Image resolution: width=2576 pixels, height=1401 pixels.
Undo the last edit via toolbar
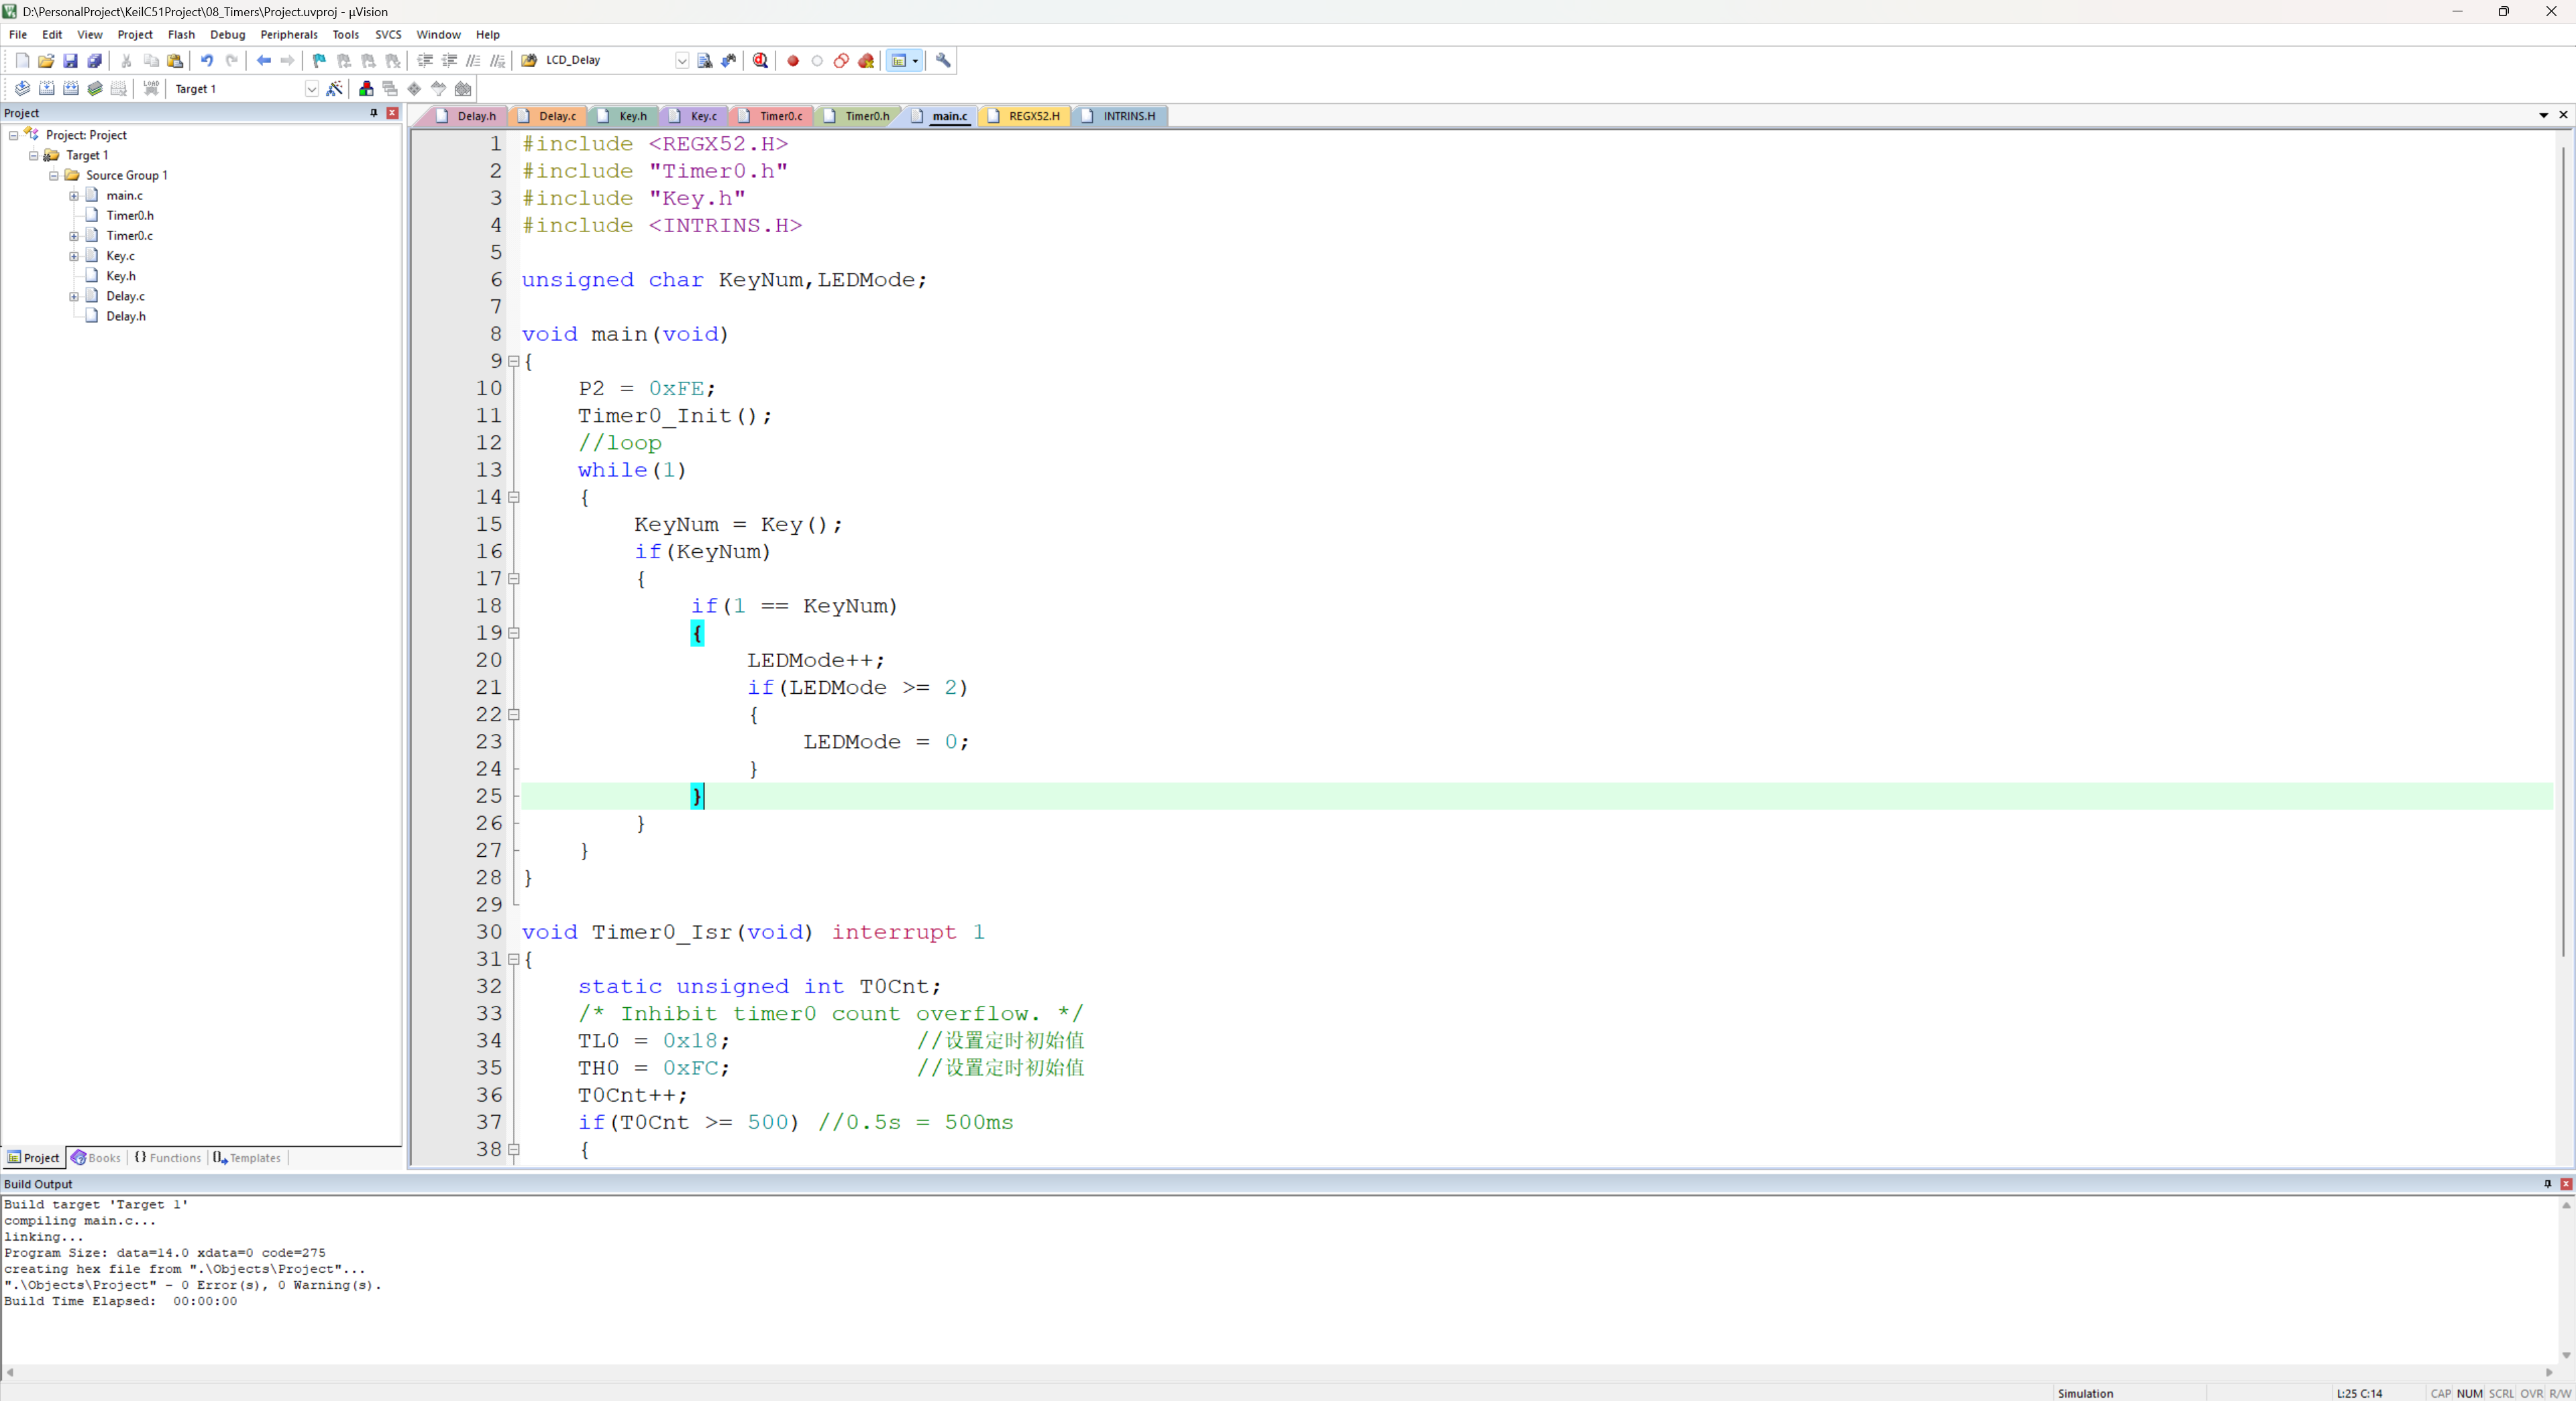tap(207, 60)
